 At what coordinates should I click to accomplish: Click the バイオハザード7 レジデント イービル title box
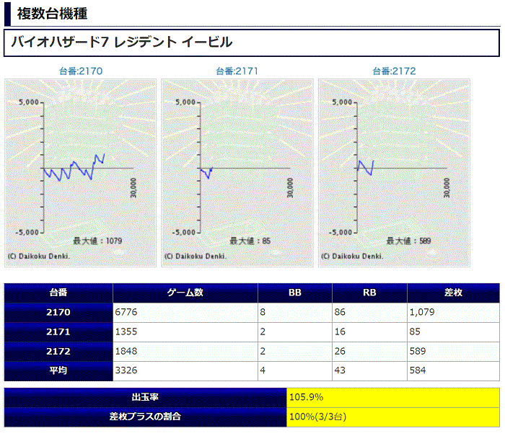point(251,43)
